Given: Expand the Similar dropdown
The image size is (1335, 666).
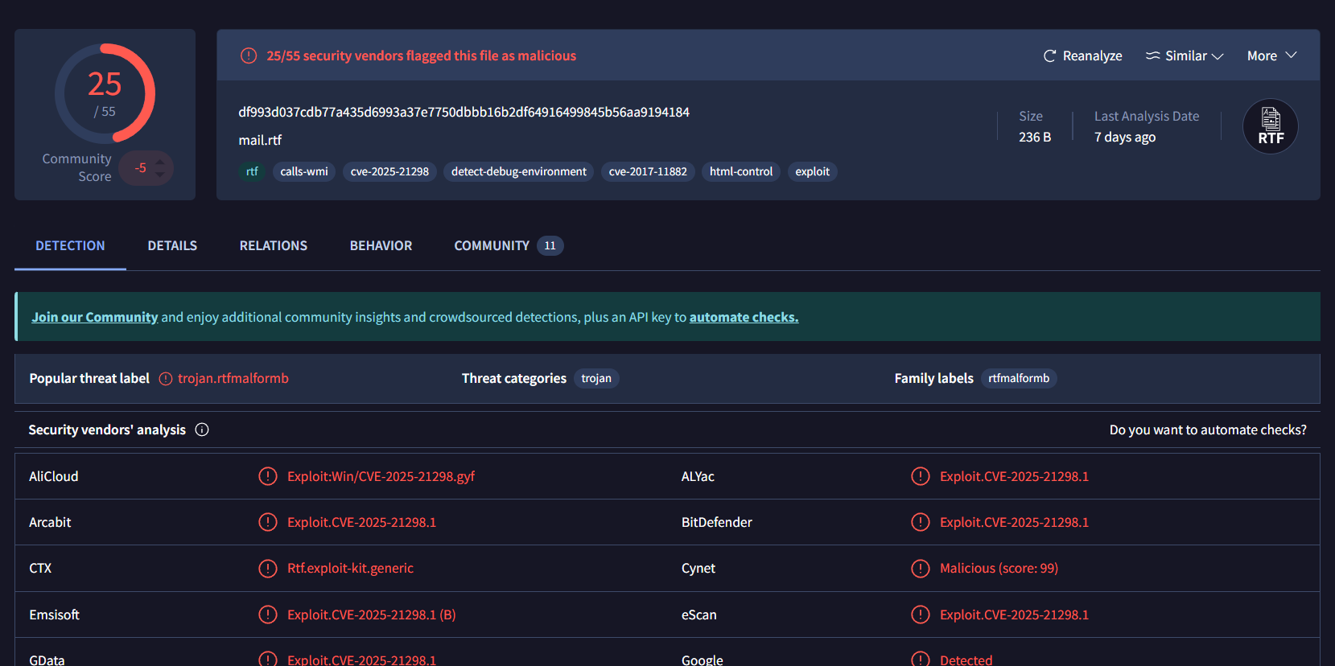Looking at the screenshot, I should point(1185,56).
